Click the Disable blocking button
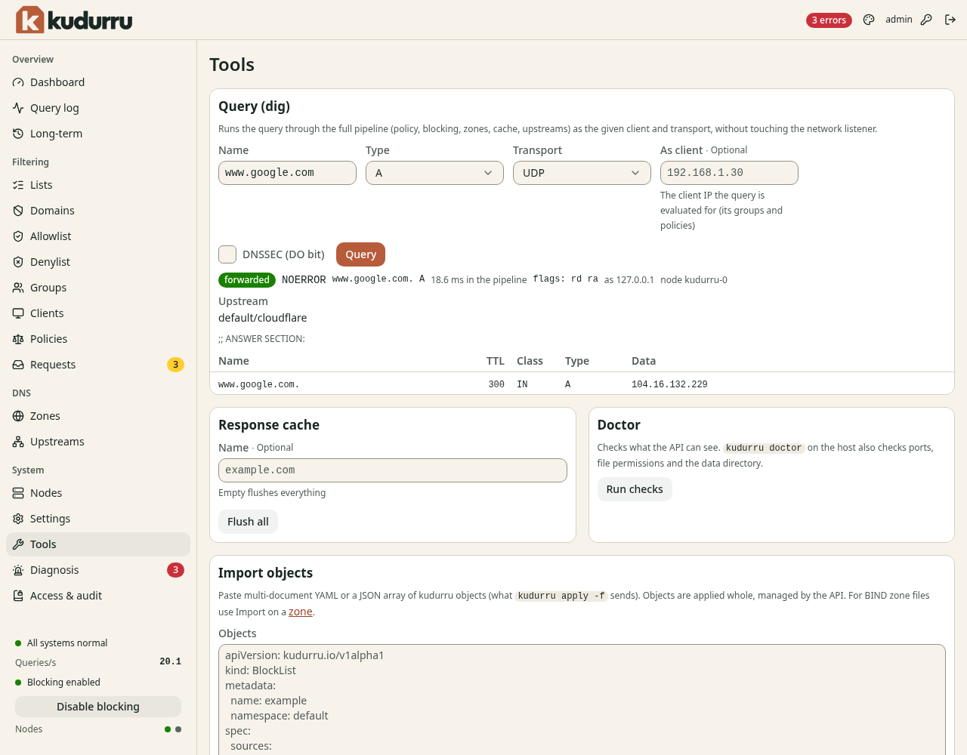967x755 pixels. coord(98,707)
